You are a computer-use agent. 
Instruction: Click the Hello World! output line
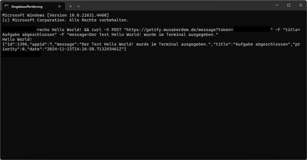click(17, 39)
